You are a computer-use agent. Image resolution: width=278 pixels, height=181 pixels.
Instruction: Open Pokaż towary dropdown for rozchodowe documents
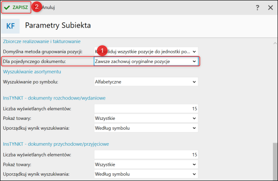146,118
